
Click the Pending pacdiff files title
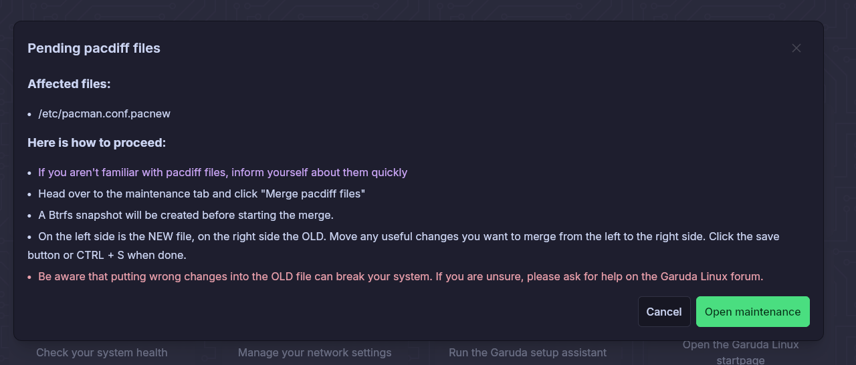(x=94, y=48)
